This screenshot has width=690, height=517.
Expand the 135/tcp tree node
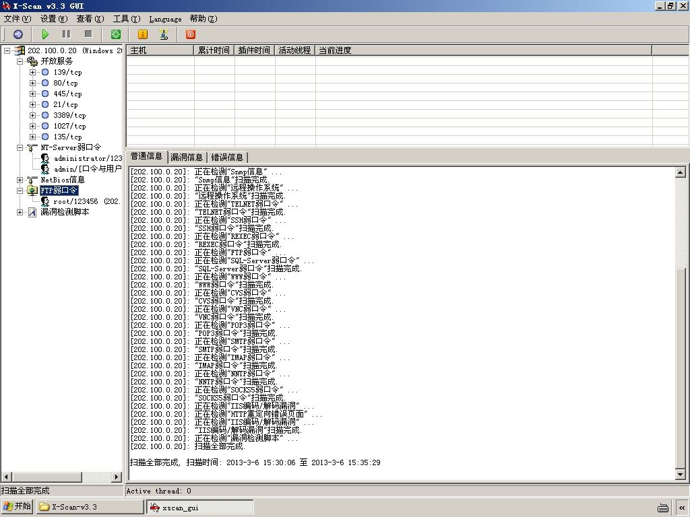tap(32, 137)
